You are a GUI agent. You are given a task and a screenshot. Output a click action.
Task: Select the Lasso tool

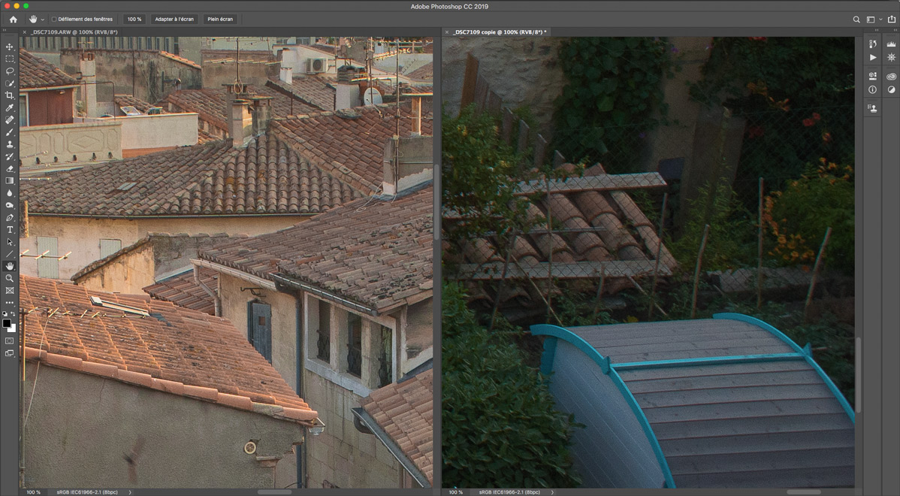[10, 71]
